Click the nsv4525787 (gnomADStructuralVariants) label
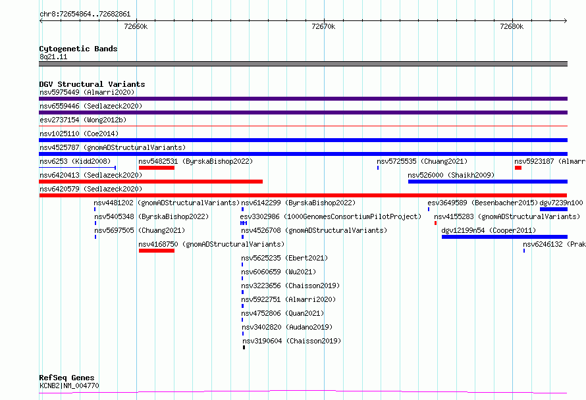 pyautogui.click(x=113, y=147)
